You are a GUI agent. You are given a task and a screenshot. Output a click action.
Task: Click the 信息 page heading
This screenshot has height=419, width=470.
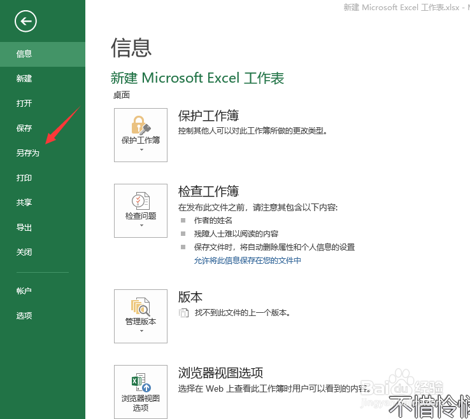click(x=131, y=48)
